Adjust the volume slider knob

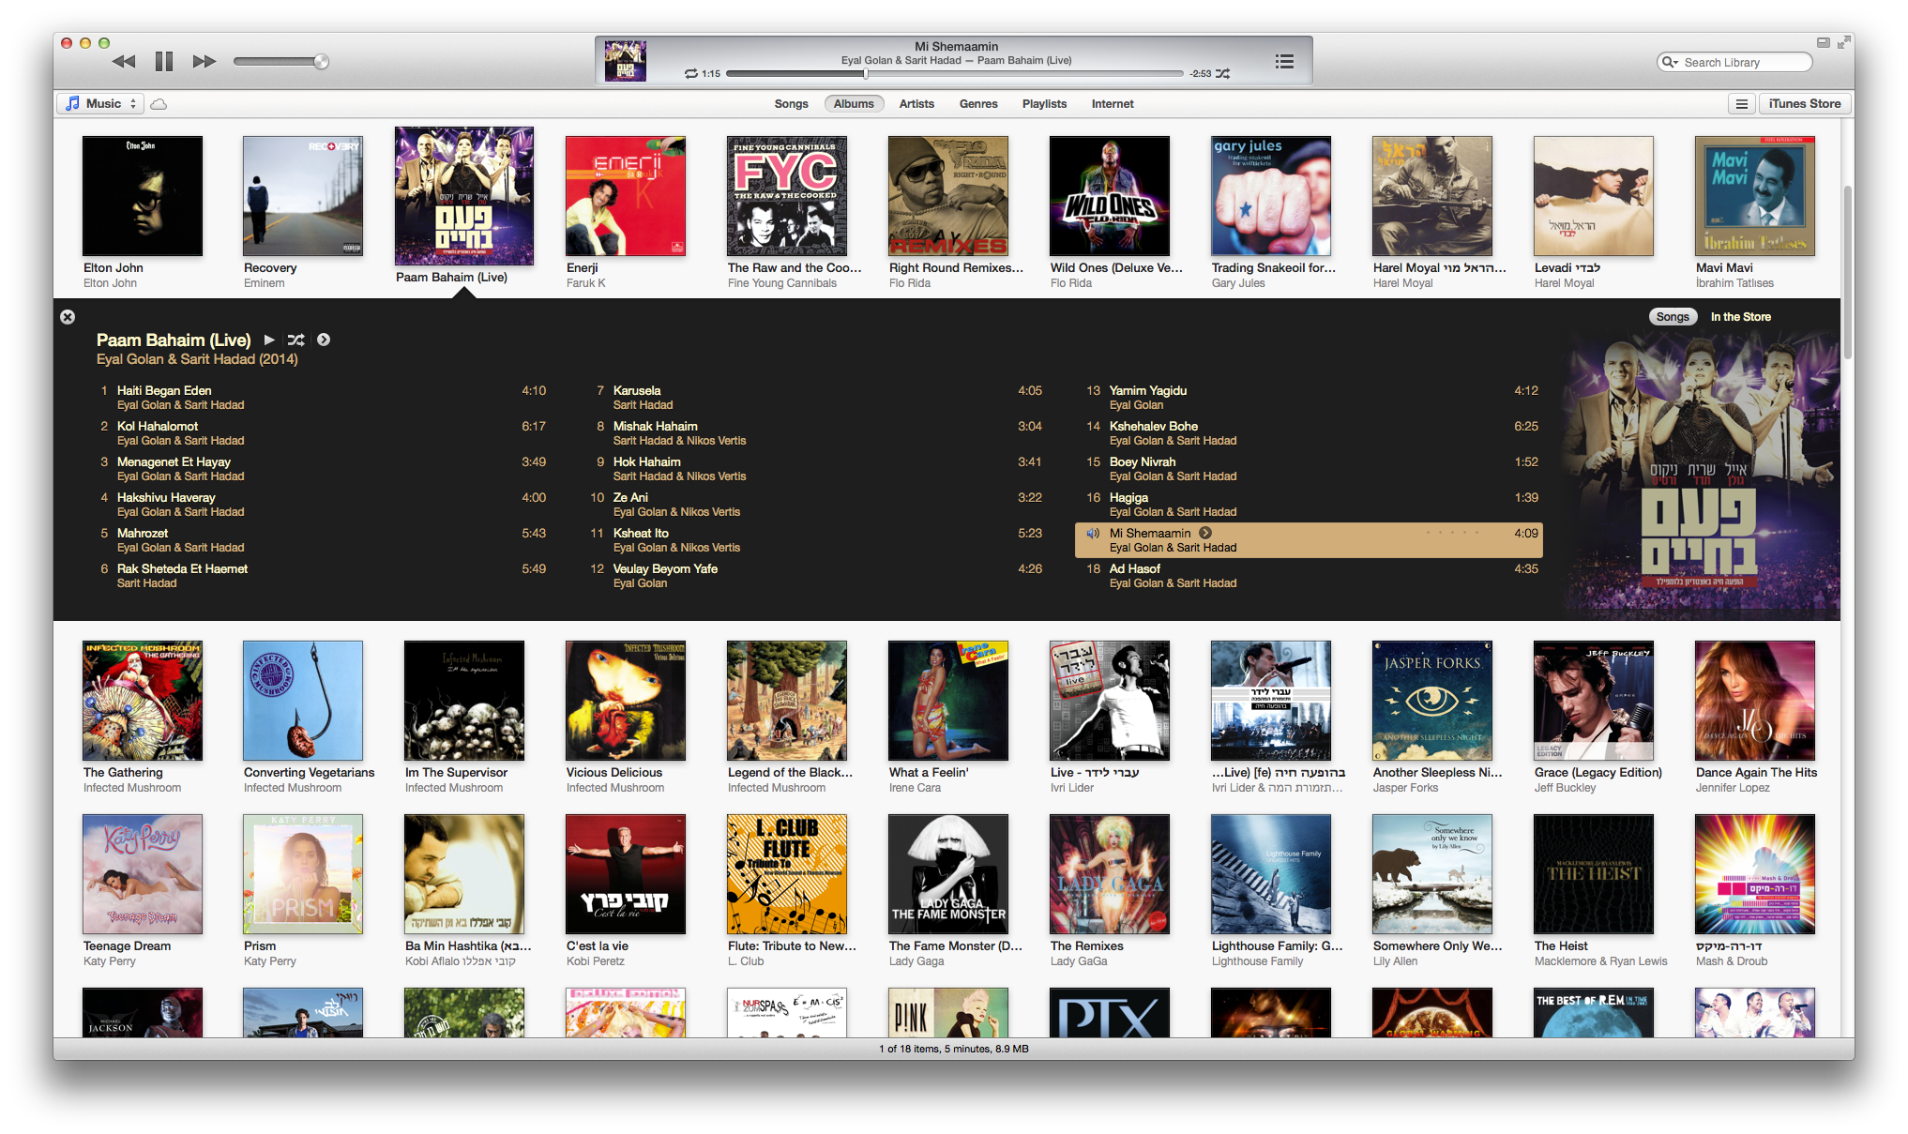click(x=321, y=62)
